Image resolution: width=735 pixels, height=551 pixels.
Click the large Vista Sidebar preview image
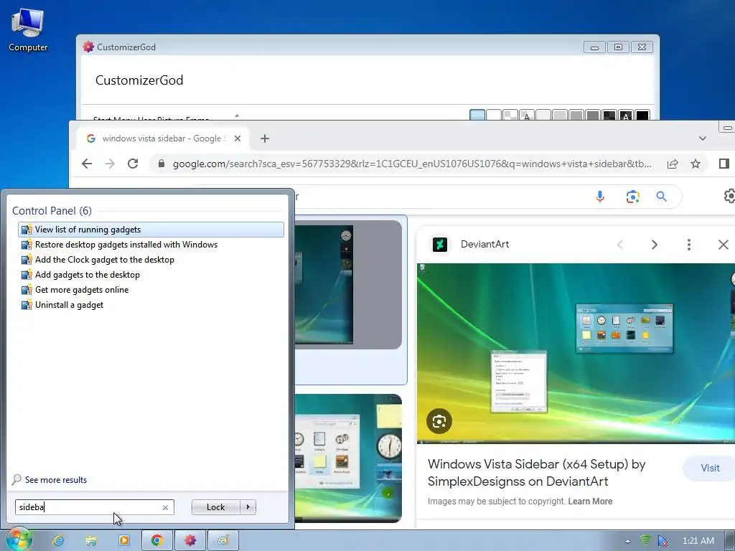[x=576, y=353]
